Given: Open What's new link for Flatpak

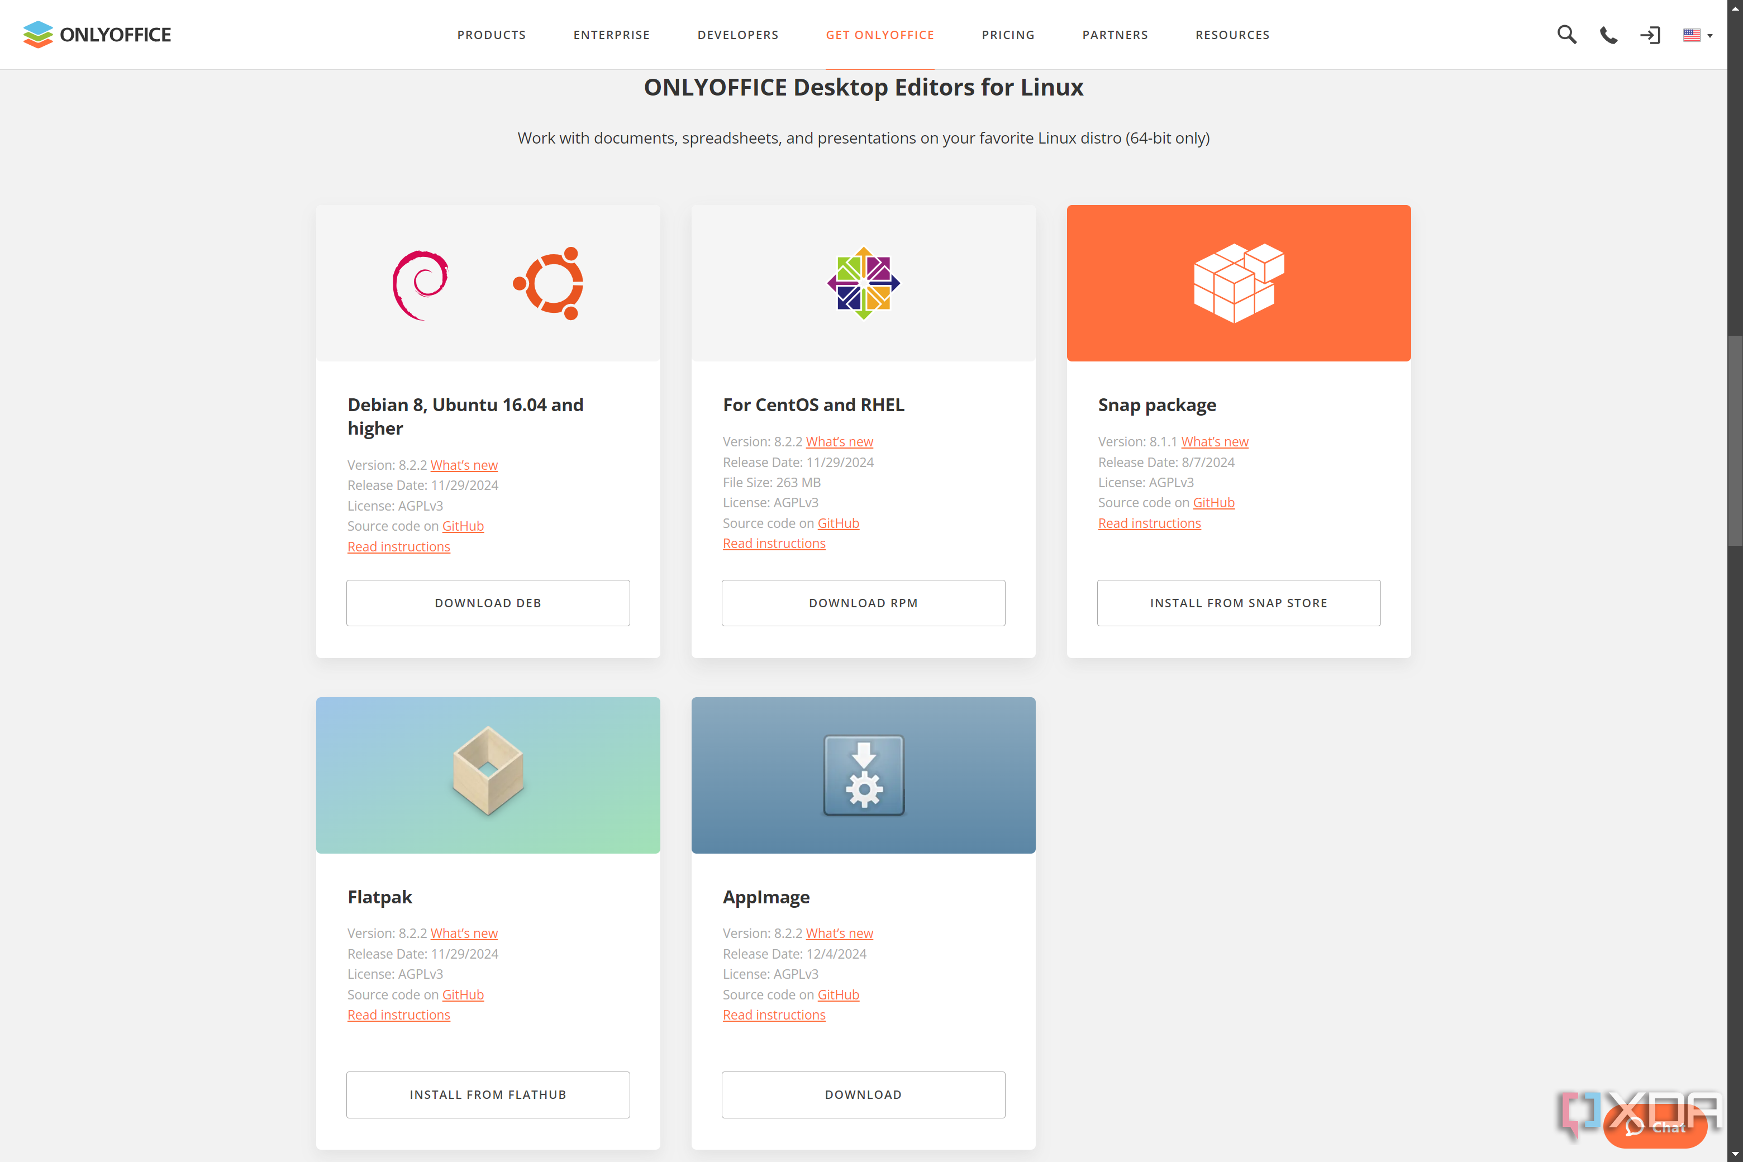Looking at the screenshot, I should (x=464, y=933).
